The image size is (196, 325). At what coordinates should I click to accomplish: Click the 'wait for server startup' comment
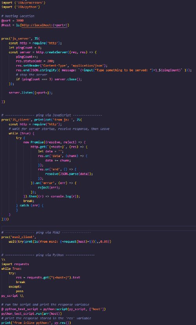(59, 129)
